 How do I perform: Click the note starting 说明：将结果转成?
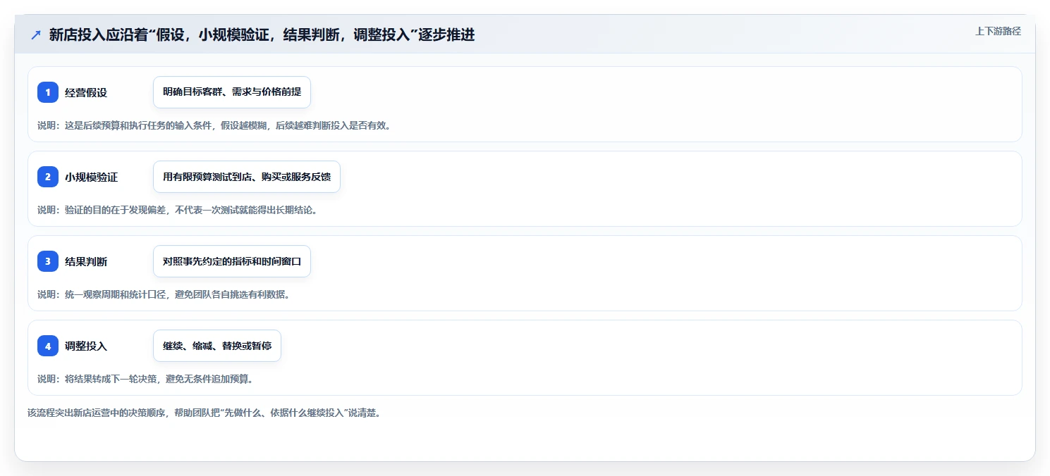(x=145, y=379)
